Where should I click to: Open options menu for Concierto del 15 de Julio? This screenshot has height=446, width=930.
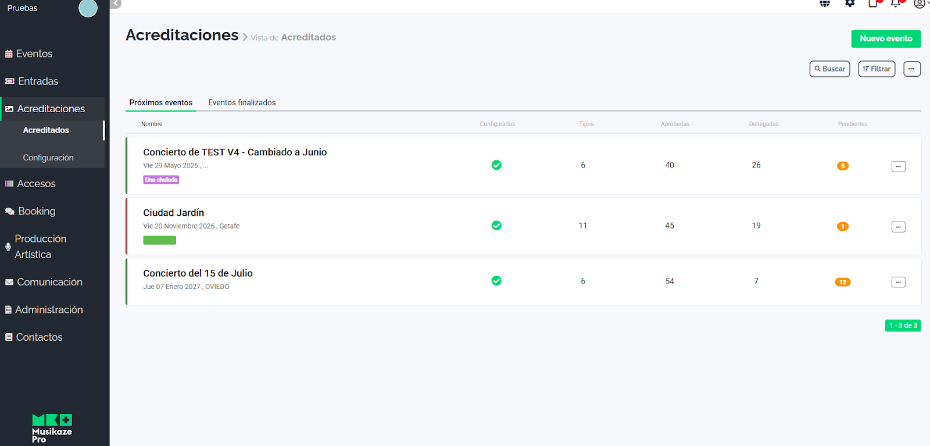(x=898, y=282)
